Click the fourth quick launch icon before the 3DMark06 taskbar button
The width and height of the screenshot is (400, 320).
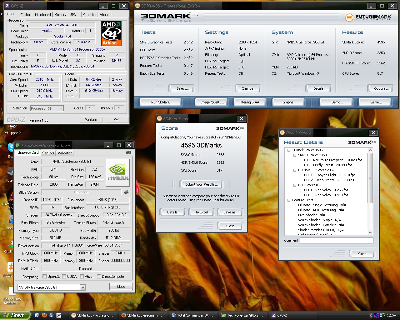[58, 315]
